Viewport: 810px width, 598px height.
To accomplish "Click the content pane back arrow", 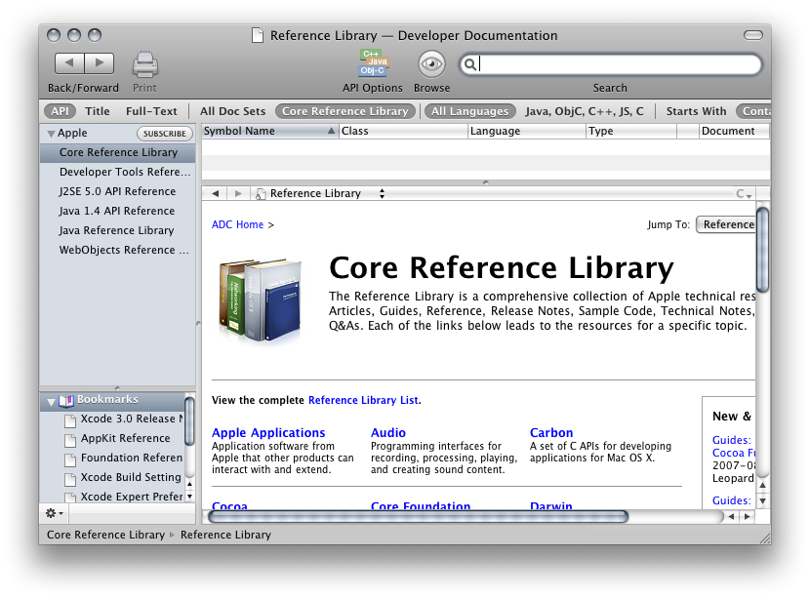I will coord(216,194).
